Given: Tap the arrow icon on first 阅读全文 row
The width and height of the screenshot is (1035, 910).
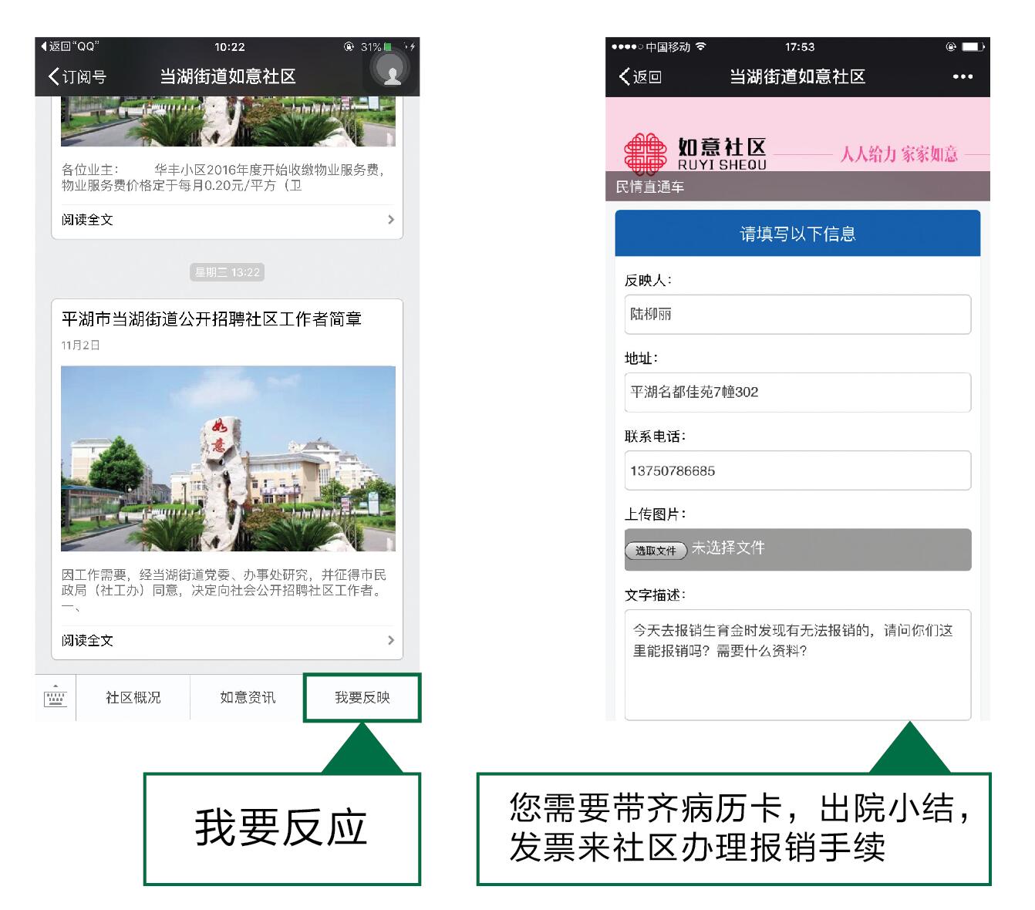Looking at the screenshot, I should pyautogui.click(x=391, y=220).
